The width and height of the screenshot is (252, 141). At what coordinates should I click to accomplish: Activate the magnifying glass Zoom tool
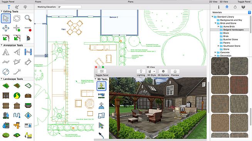click(x=28, y=18)
